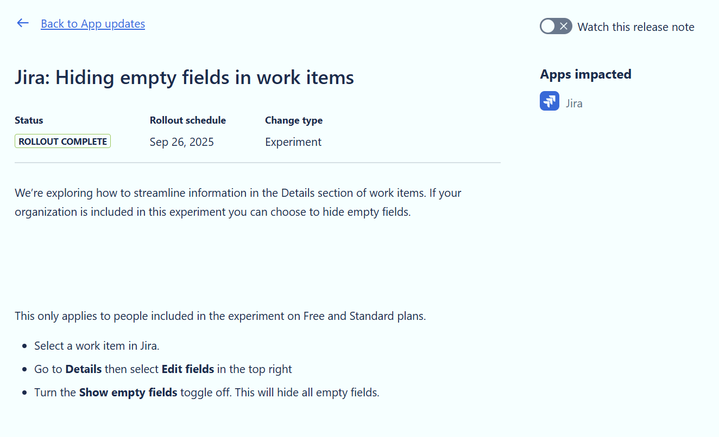
Task: Select the Experiment change type text
Action: [293, 142]
